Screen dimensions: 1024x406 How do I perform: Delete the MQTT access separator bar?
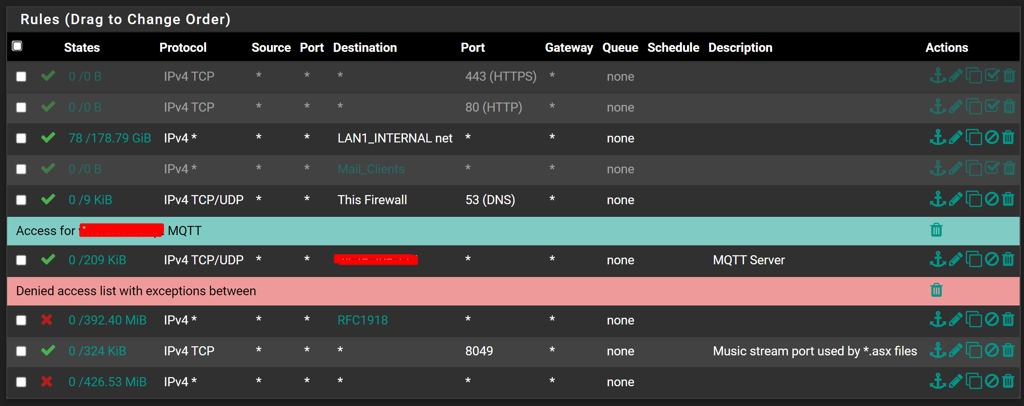coord(936,230)
